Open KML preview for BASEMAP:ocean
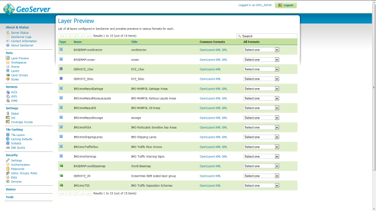Viewport: 376px width, 211px height. (x=218, y=60)
